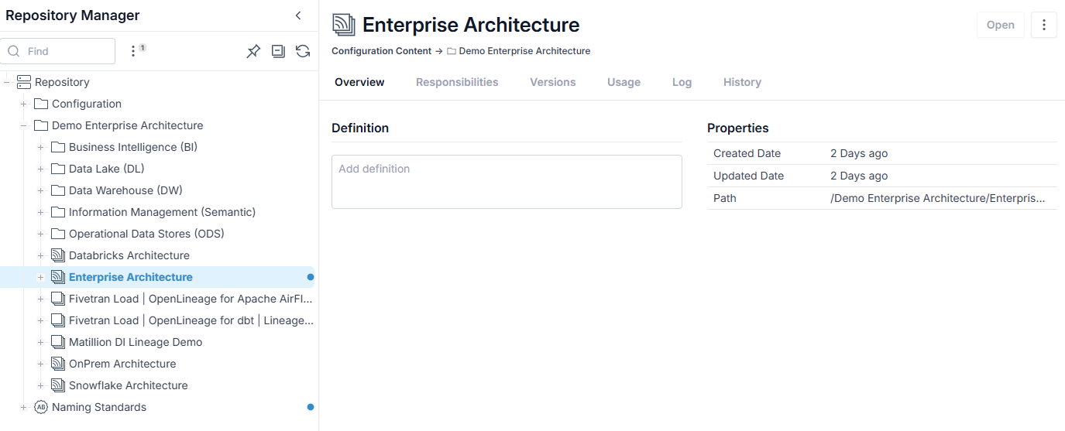Click the Databricks Architecture model icon

point(58,255)
